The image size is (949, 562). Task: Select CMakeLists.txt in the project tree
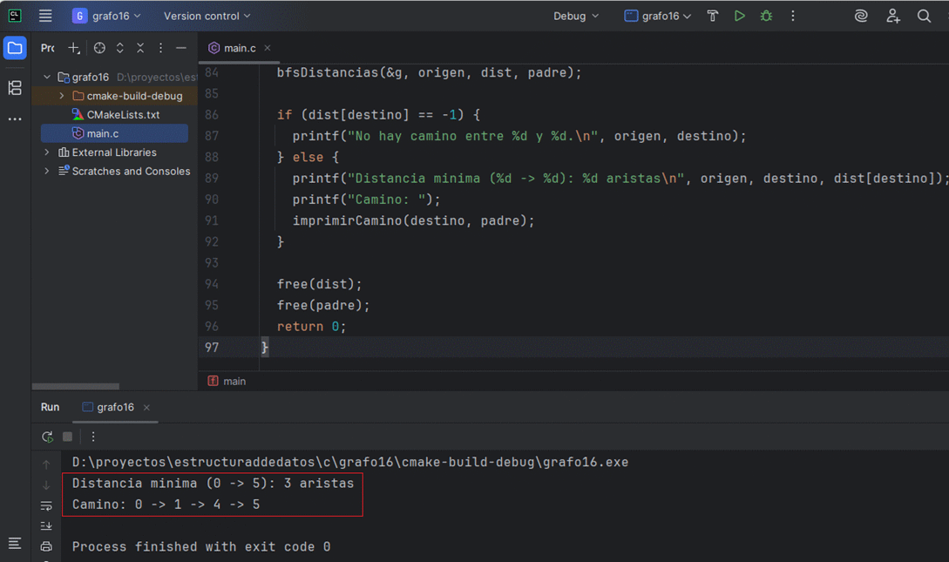123,115
